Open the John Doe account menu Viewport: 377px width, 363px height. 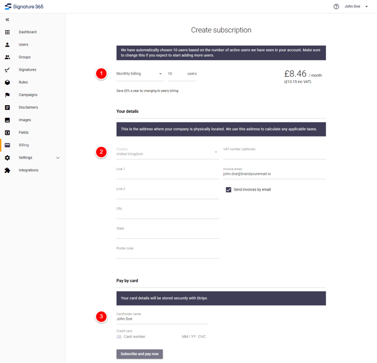[356, 6]
